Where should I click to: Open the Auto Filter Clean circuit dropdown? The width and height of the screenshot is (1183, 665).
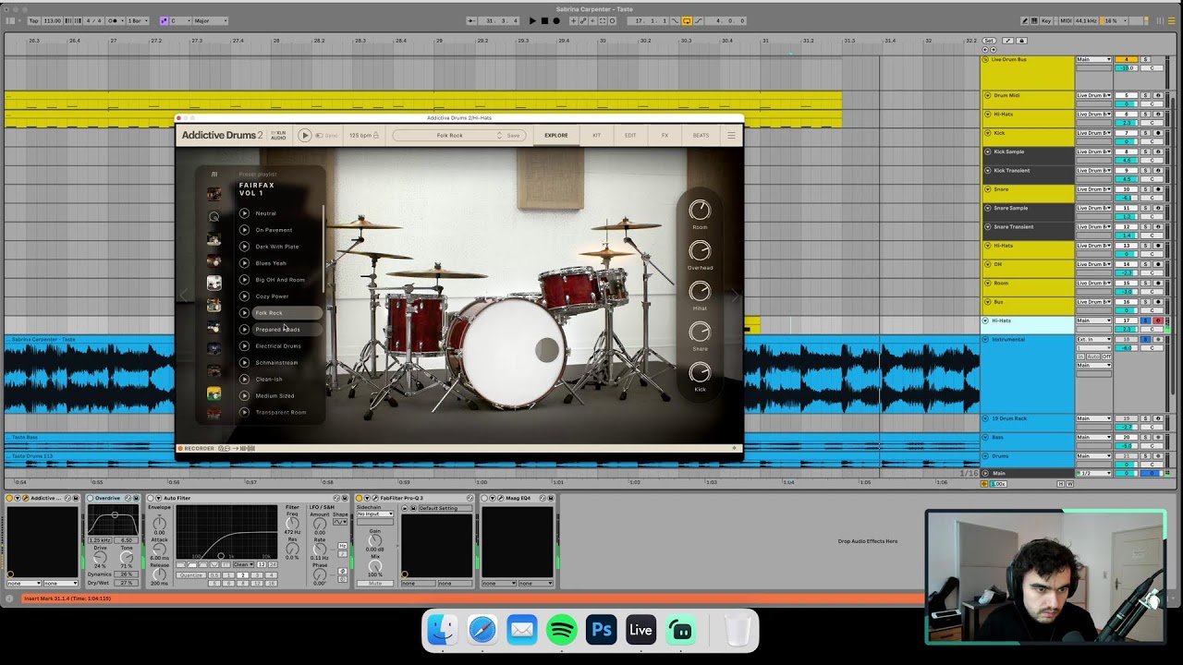pyautogui.click(x=243, y=564)
